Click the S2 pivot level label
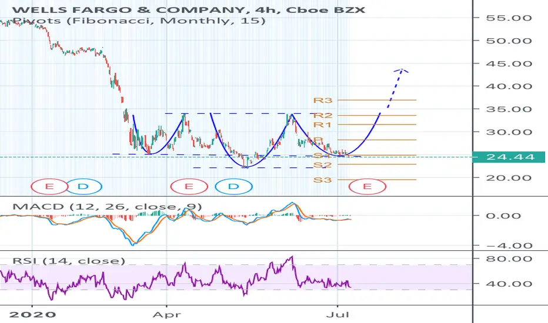Screen dimensions: 548x323 (322, 165)
